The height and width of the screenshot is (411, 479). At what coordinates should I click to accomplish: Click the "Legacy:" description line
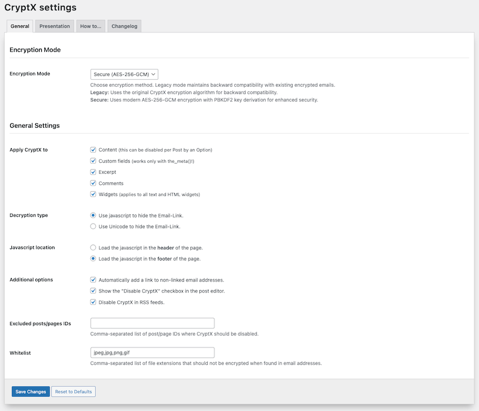pos(184,92)
